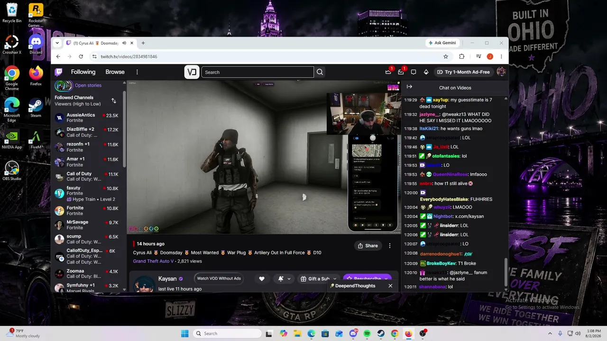This screenshot has height=341, width=607.
Task: Open NVIDIA App desktop shortcut
Action: point(12,140)
